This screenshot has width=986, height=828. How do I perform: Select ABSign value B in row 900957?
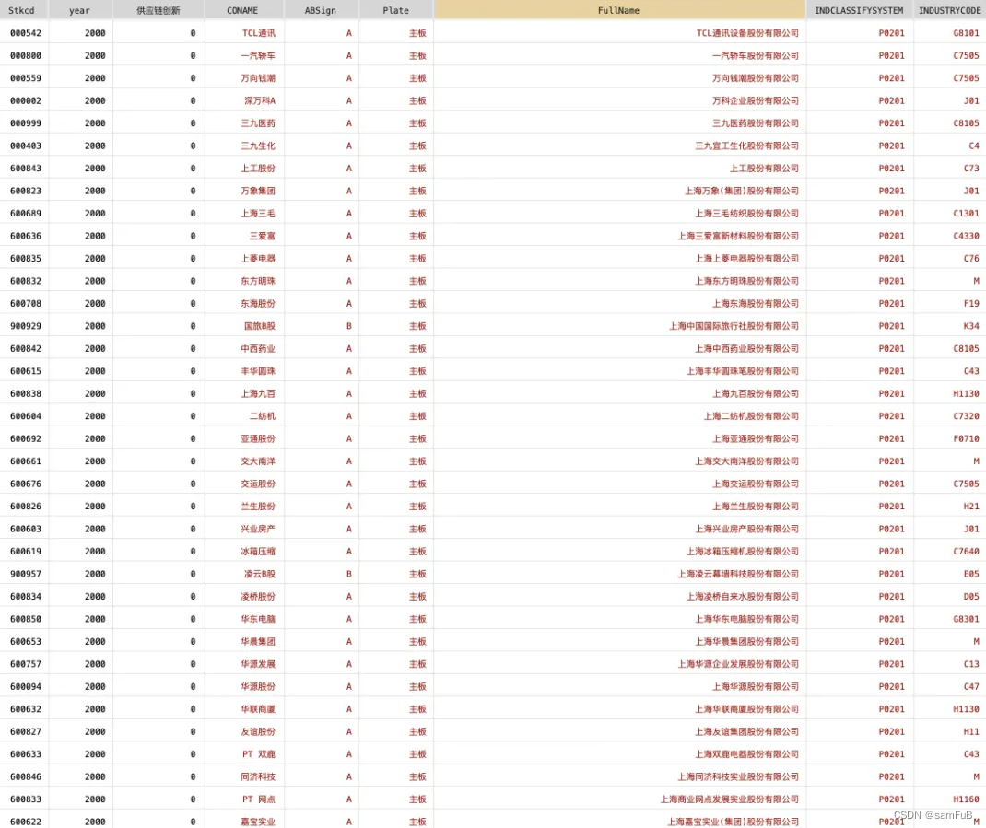tap(349, 574)
